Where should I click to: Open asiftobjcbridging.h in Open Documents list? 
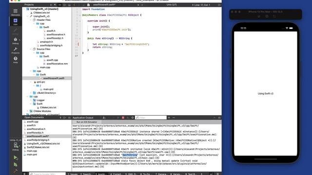click(38, 140)
